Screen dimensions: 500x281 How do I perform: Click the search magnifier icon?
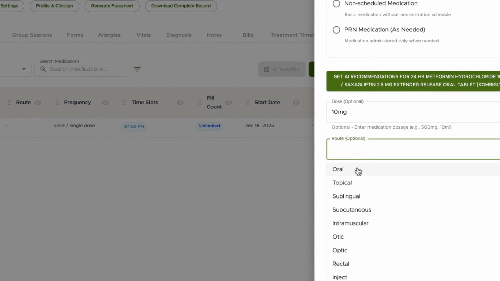pyautogui.click(x=43, y=69)
